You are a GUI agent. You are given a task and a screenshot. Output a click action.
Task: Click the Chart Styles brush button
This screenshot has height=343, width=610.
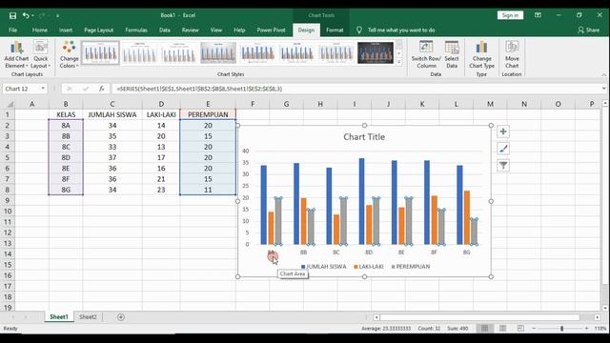(x=503, y=149)
